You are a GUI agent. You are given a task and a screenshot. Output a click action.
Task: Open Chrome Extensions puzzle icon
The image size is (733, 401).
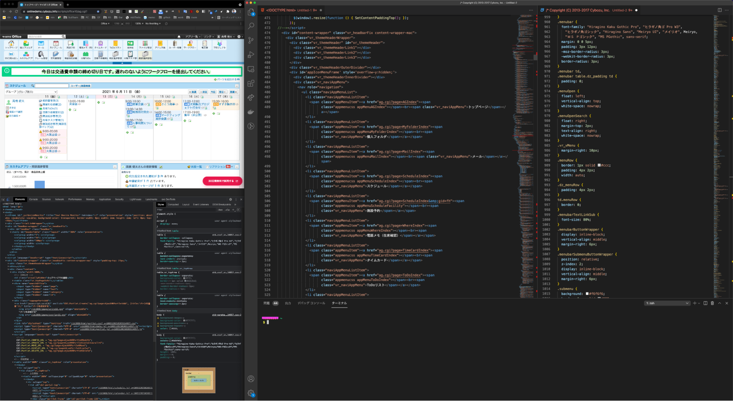coord(228,11)
